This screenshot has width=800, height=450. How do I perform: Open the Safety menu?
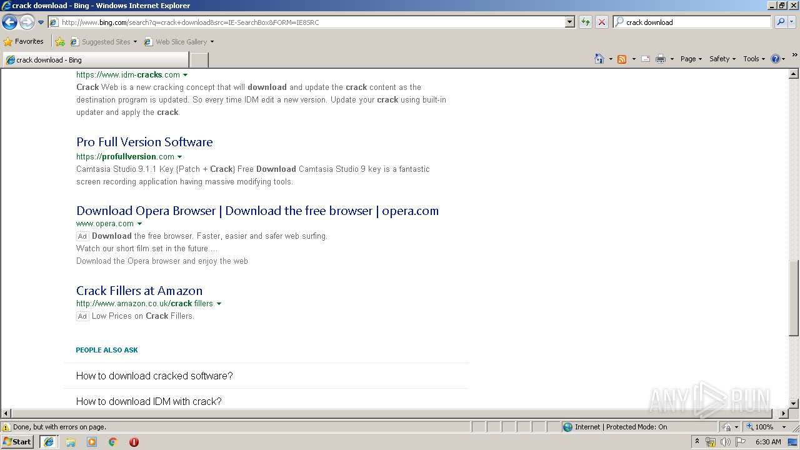pos(722,59)
